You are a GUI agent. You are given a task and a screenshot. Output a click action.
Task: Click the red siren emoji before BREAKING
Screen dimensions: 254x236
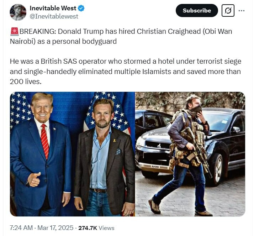click(x=15, y=31)
